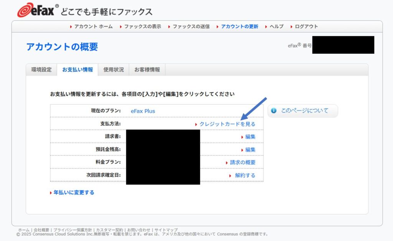Click the 預託金残高: label
This screenshot has height=241, width=393.
[108, 149]
